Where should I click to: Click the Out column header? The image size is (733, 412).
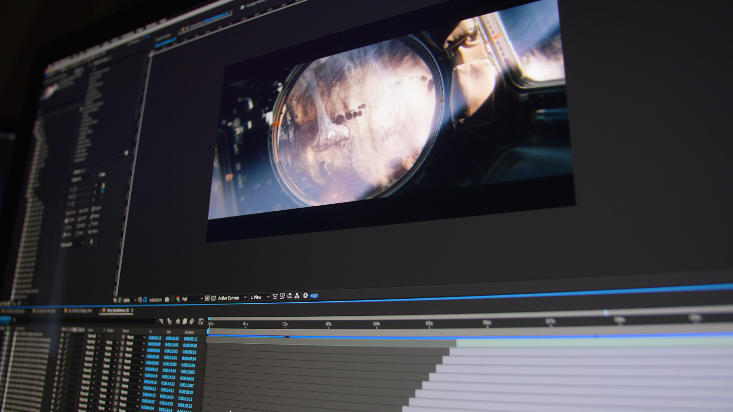pos(168,332)
